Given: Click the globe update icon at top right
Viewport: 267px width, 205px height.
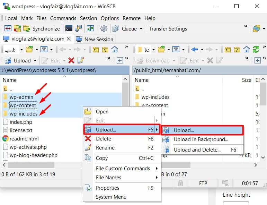Looking at the screenshot, I should click(257, 28).
